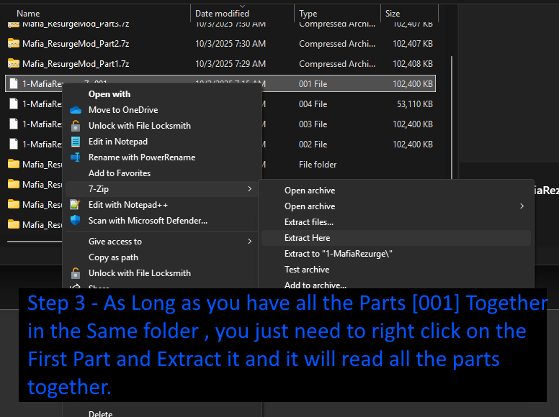The height and width of the screenshot is (417, 559).
Task: Click the Microsoft Defender shield icon
Action: 75,221
